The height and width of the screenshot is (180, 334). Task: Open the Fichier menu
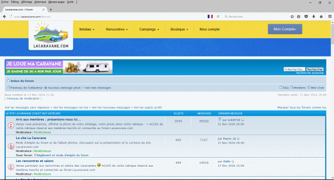5,2
